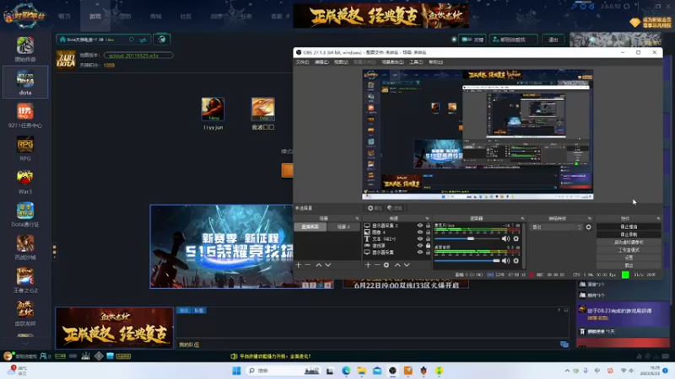This screenshot has height=379, width=675.
Task: Mute the desktop audio mixer channel
Action: click(505, 260)
